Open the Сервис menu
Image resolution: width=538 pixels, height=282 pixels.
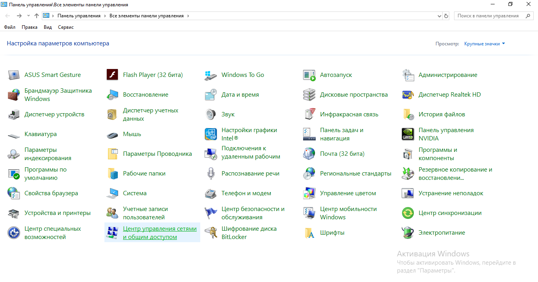66,27
